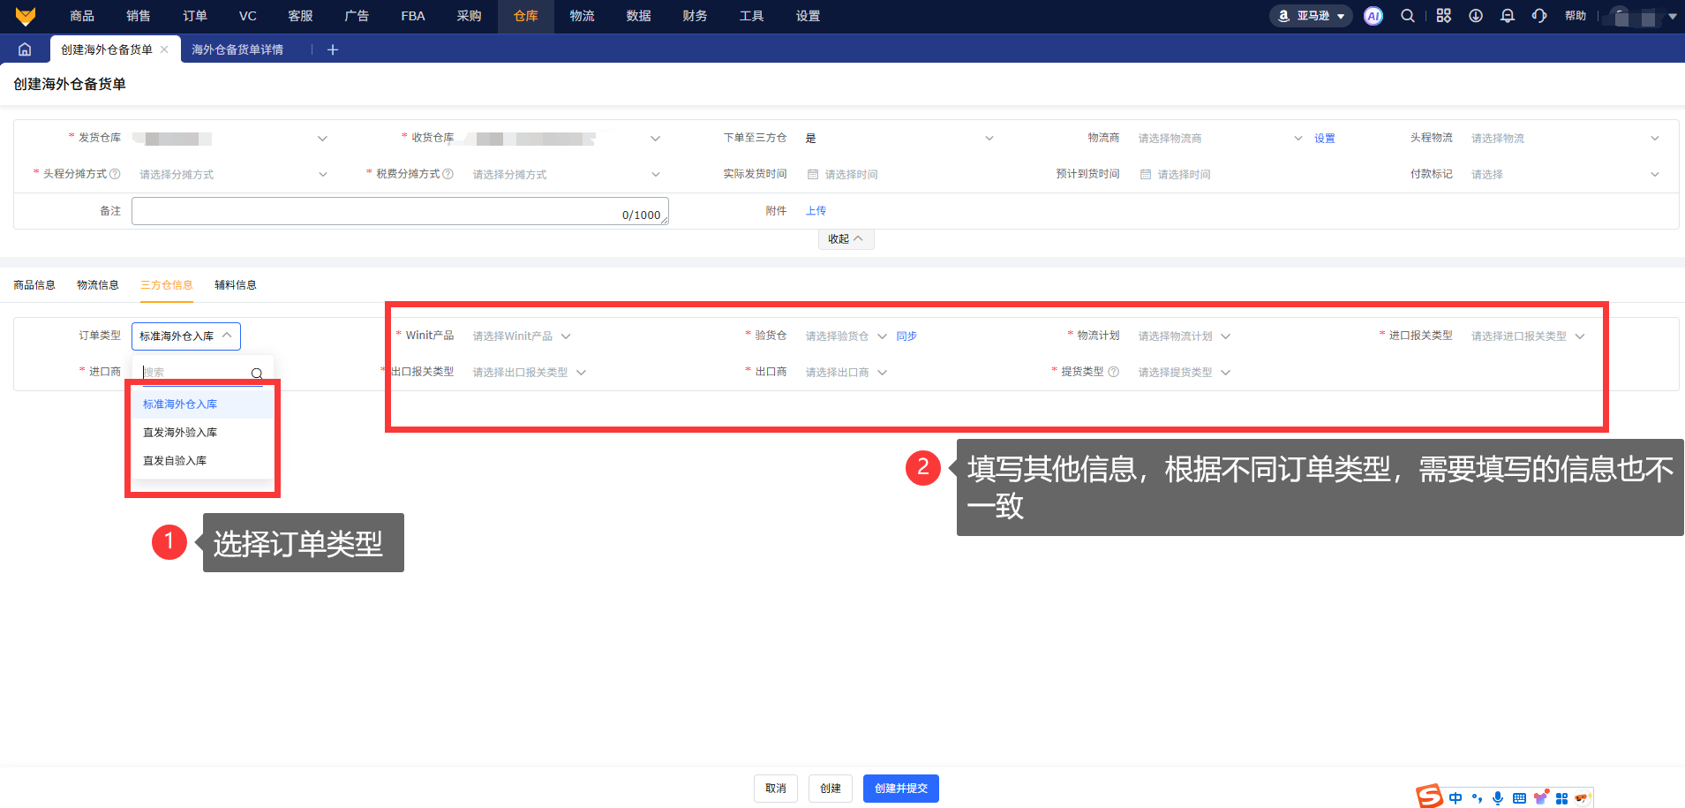Open the 仓库 top menu
Viewport: 1685px width, 808px height.
[526, 16]
